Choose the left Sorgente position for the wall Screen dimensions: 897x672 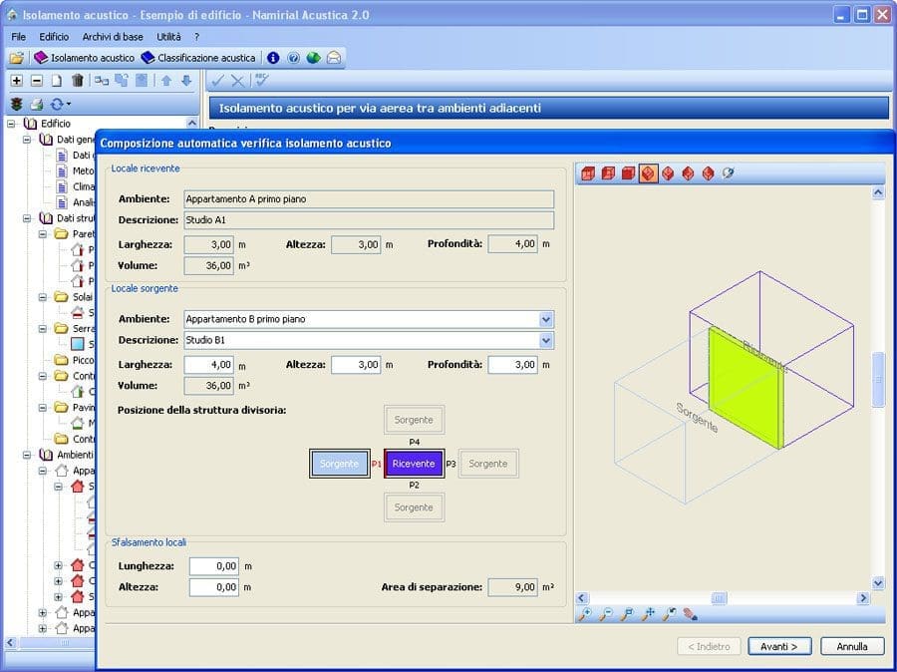pyautogui.click(x=339, y=463)
